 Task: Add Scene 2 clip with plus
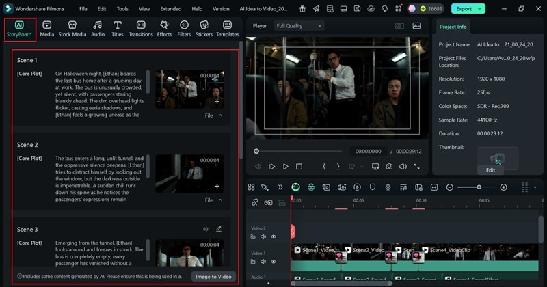(217, 187)
